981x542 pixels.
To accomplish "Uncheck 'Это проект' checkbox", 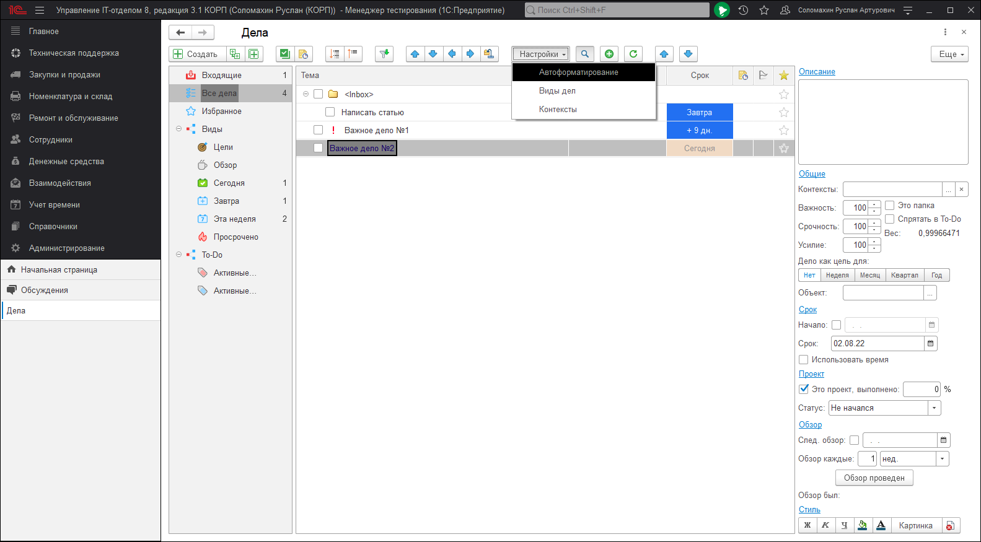I will (804, 389).
